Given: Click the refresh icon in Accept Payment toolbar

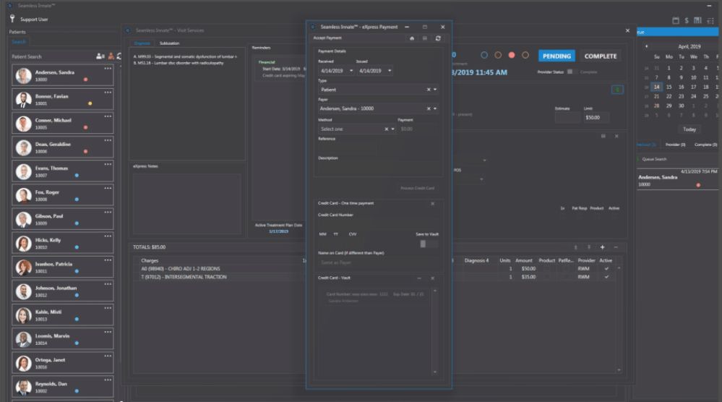Looking at the screenshot, I should click(x=438, y=38).
